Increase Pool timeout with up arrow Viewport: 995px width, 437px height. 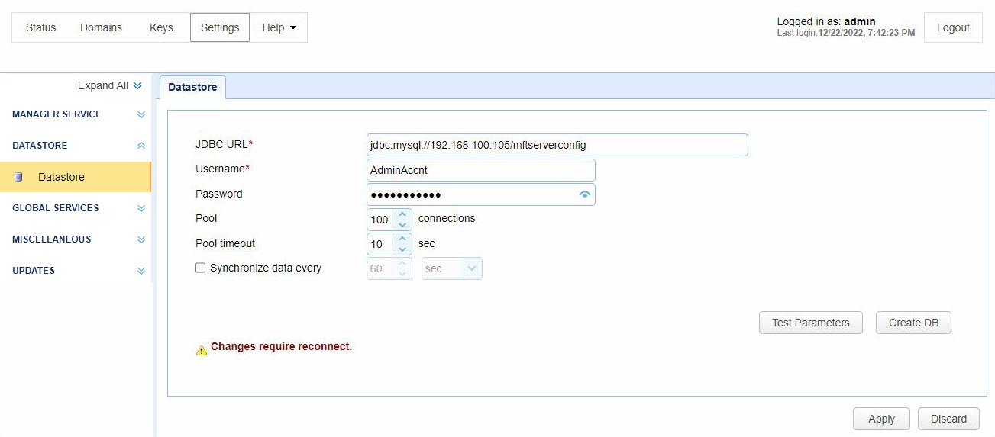click(x=402, y=239)
